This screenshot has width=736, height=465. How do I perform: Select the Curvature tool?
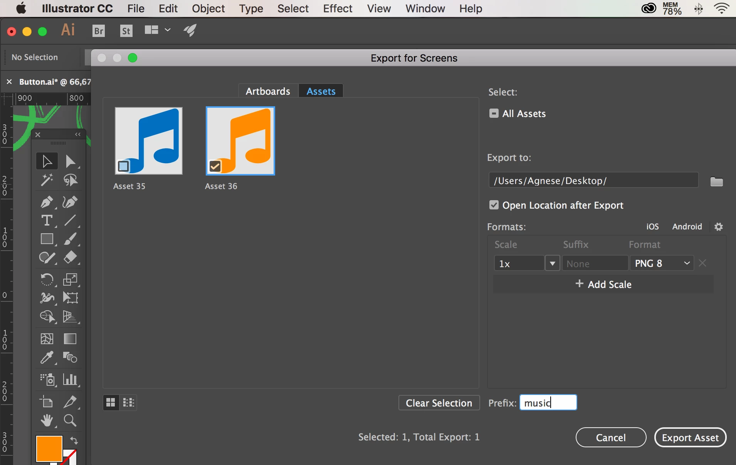(x=71, y=202)
